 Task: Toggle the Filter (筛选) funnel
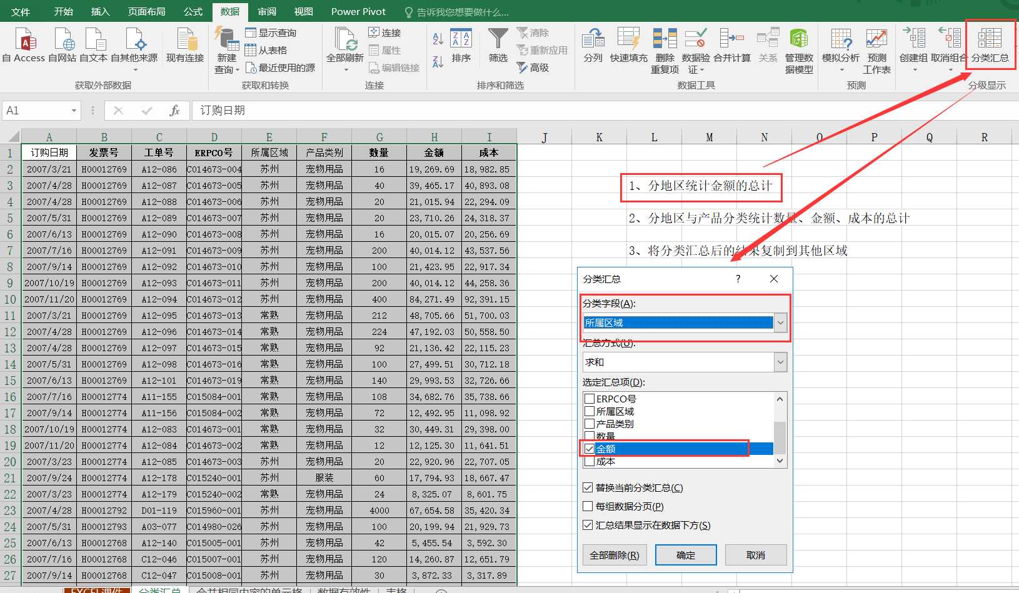click(498, 45)
